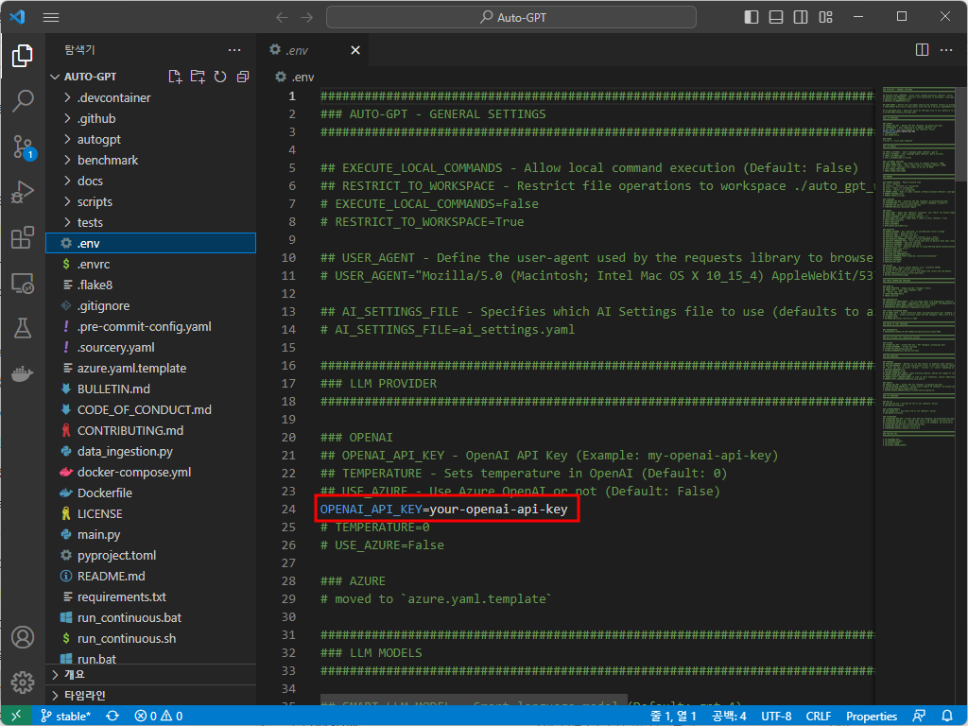The width and height of the screenshot is (968, 726).
Task: Open explorer panel more actions ellipsis
Action: 234,50
